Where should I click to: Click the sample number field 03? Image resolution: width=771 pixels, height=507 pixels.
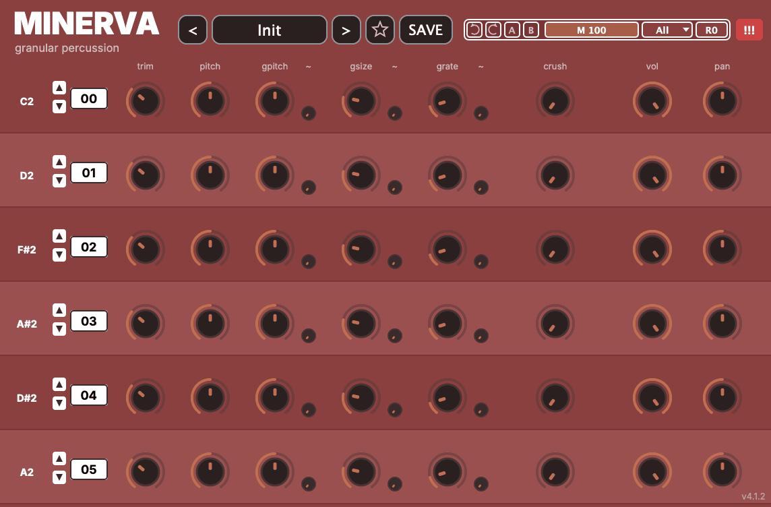tap(89, 321)
